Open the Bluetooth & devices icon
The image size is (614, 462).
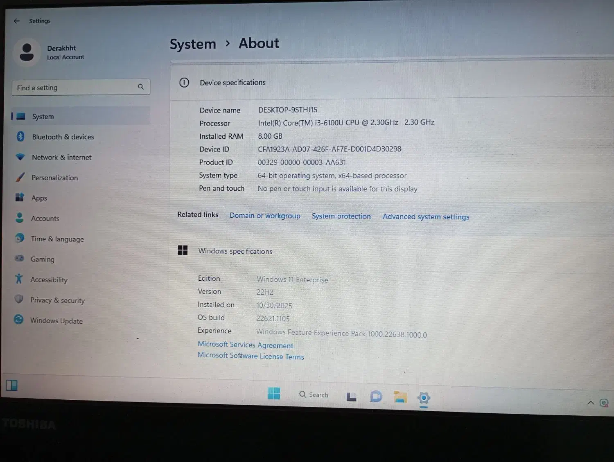(x=20, y=136)
